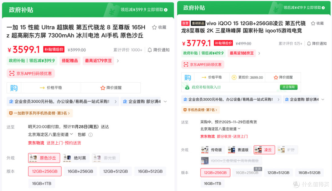The width and height of the screenshot is (332, 191).
Task: Click 企业首购 promo on OnePlus listing
Action: coord(141,102)
